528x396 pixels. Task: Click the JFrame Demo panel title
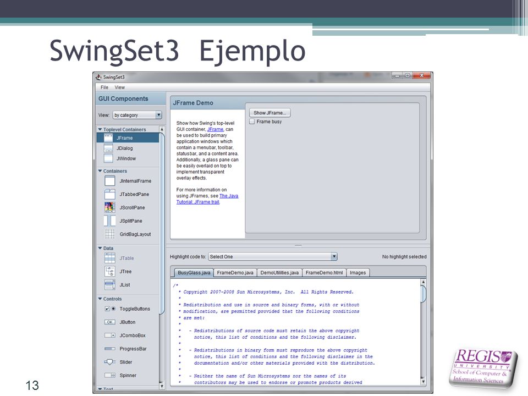pyautogui.click(x=193, y=103)
